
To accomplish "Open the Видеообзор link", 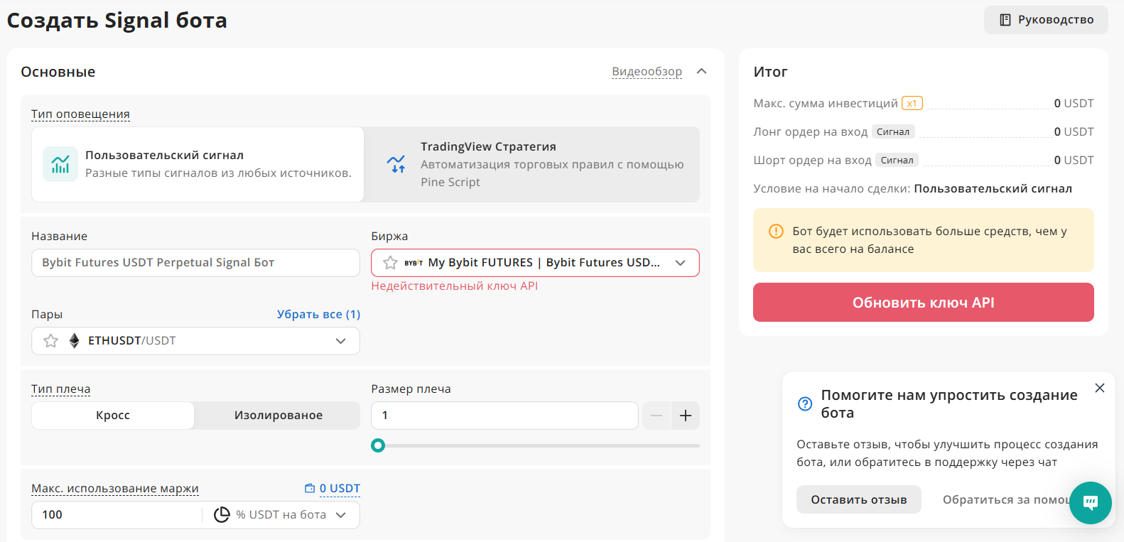I will pos(647,71).
